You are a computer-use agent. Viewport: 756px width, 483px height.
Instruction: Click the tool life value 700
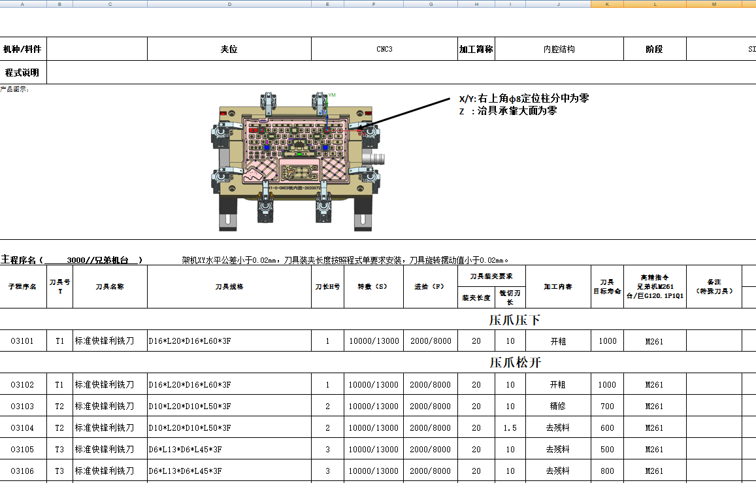point(608,407)
